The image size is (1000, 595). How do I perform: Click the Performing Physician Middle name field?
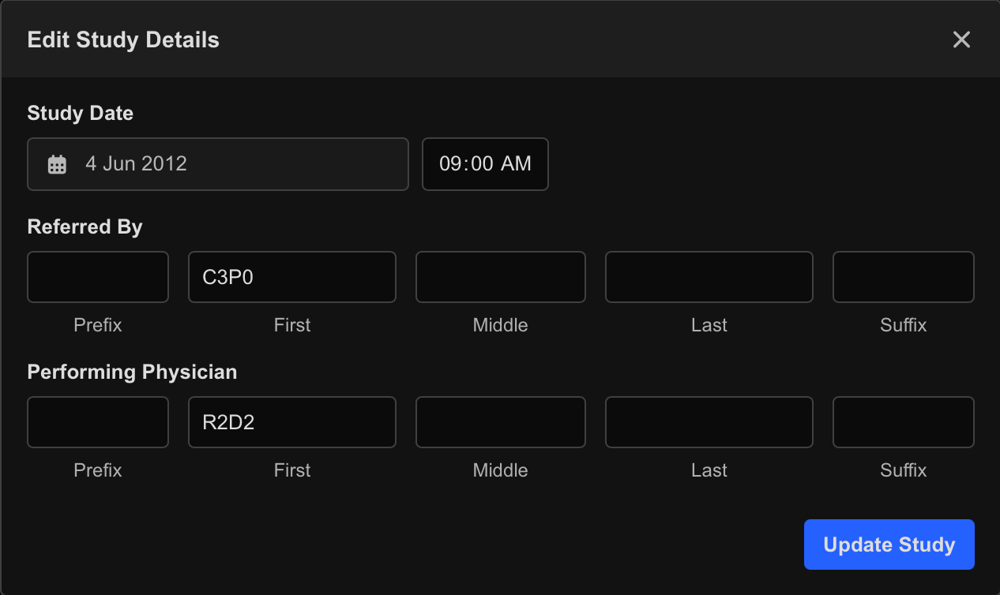(x=501, y=422)
